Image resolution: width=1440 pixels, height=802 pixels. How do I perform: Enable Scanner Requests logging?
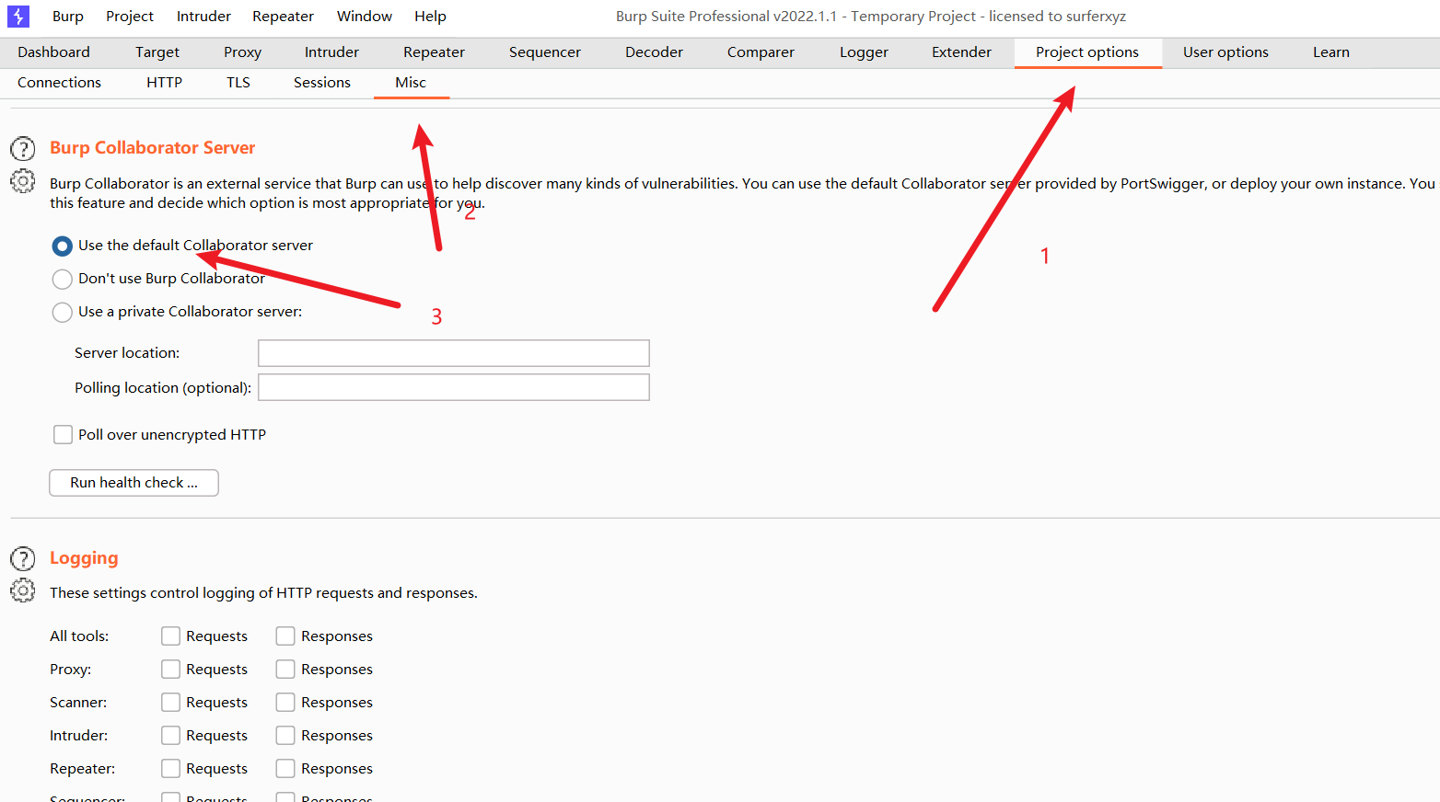(170, 702)
